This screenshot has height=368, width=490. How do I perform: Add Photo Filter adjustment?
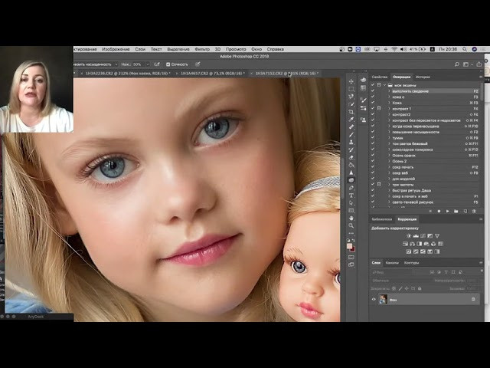tap(426, 244)
